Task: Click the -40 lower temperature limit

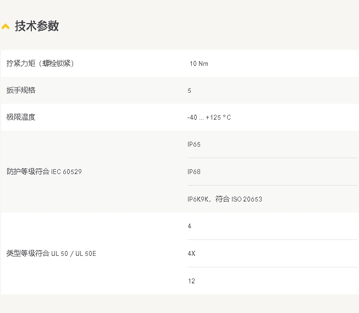Action: click(192, 118)
